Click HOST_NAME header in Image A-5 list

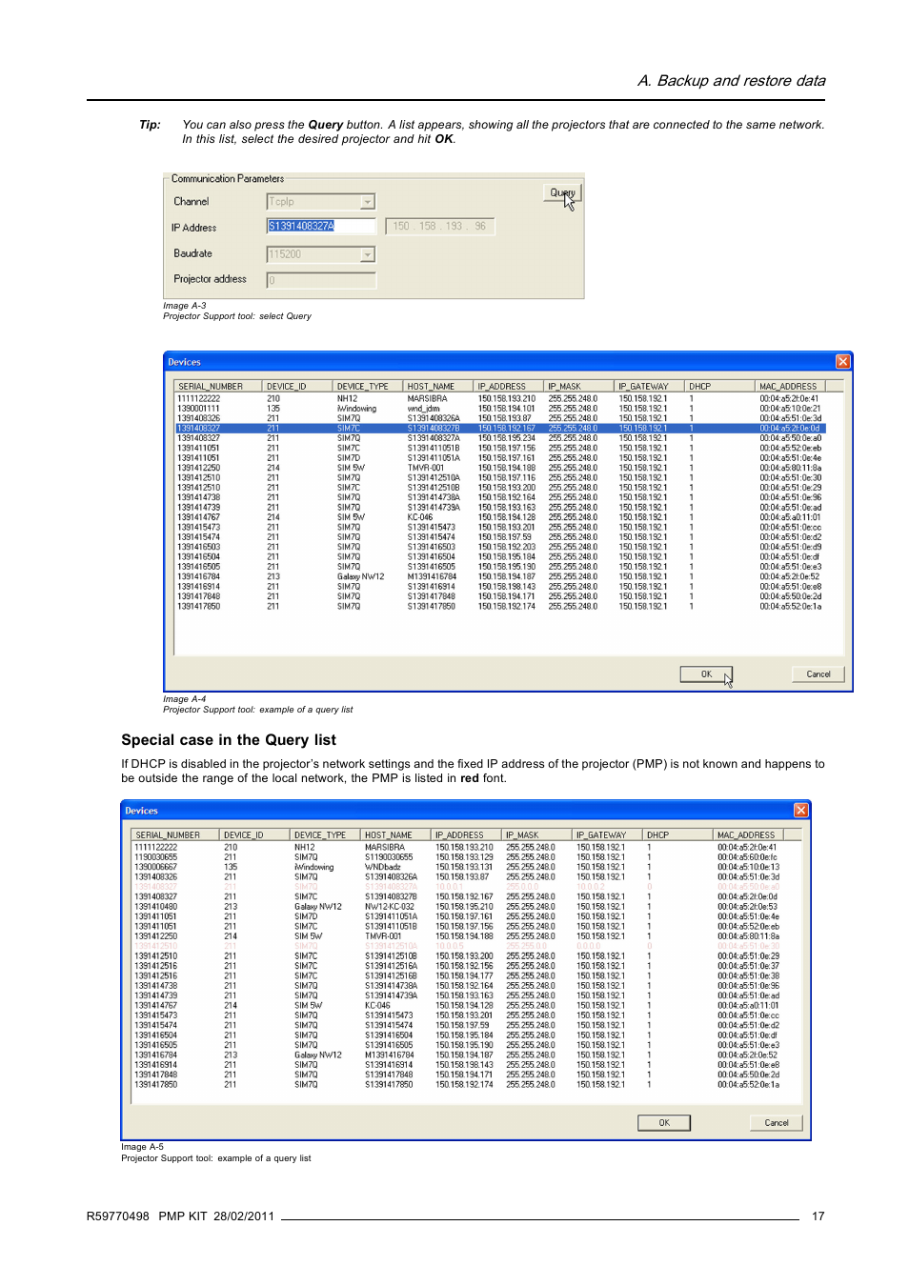tap(395, 835)
